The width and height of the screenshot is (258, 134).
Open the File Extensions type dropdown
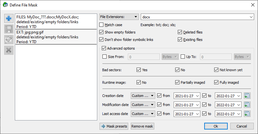pyautogui.click(x=119, y=17)
